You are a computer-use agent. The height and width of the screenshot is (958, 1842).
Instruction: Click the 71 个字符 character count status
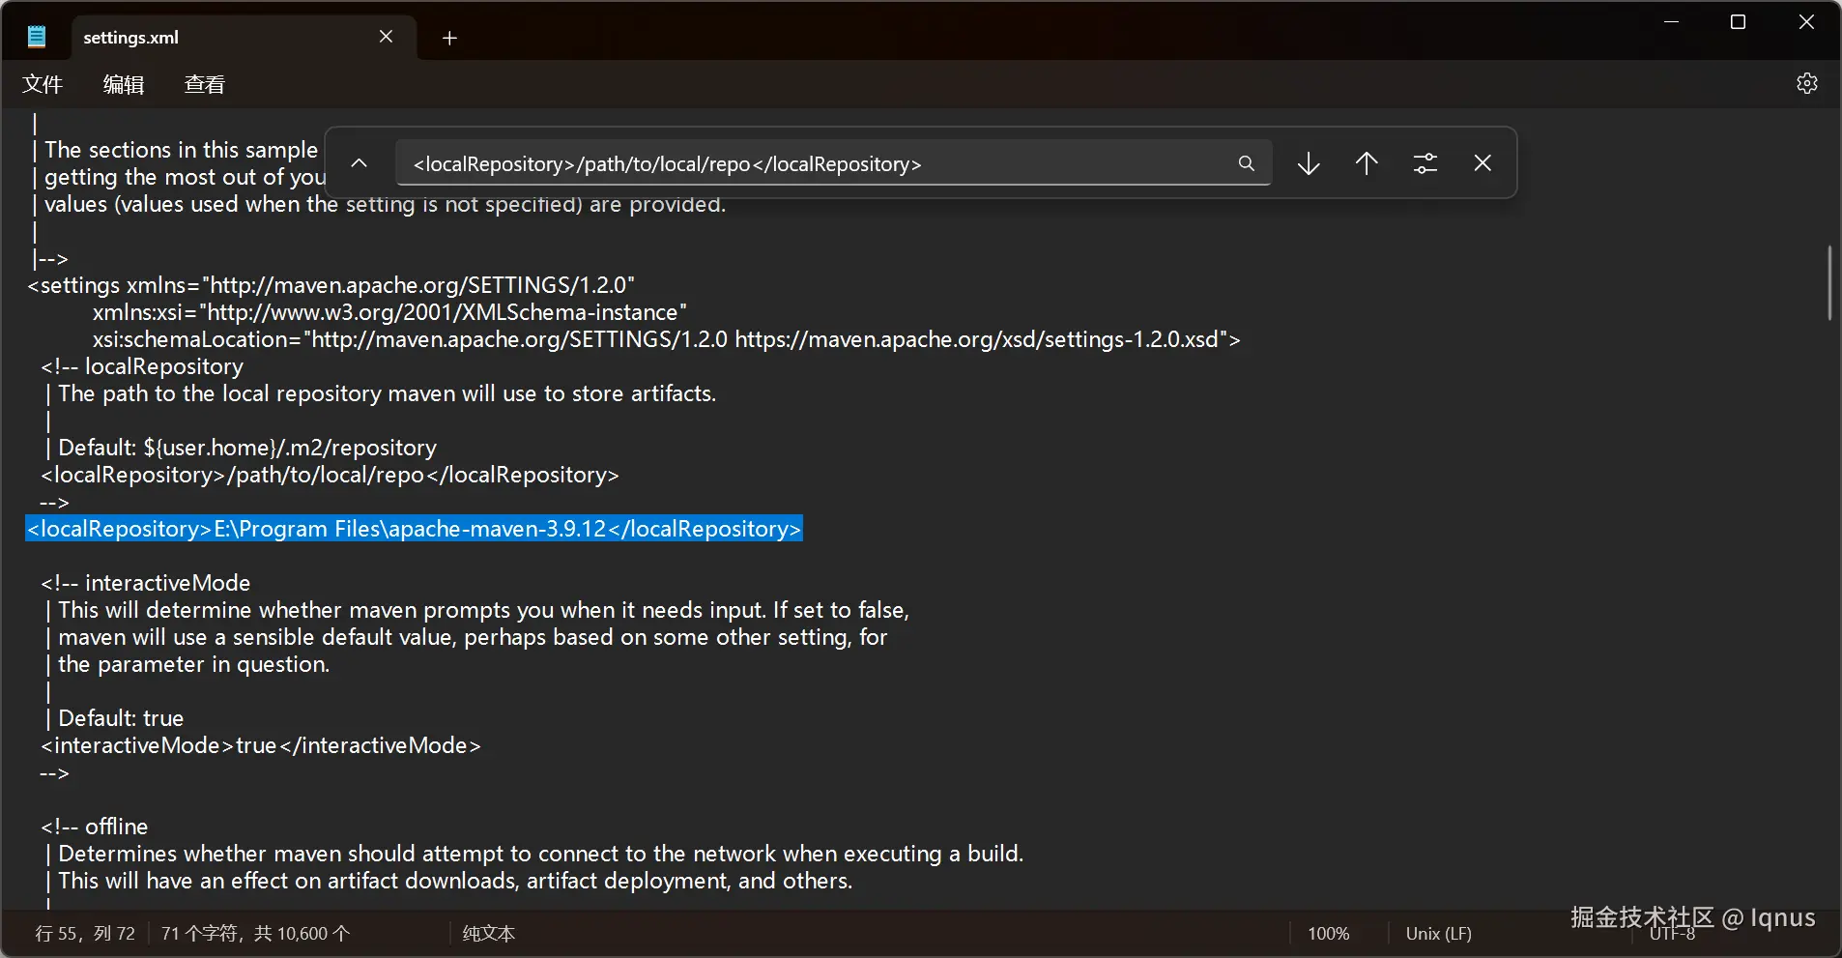coord(255,934)
